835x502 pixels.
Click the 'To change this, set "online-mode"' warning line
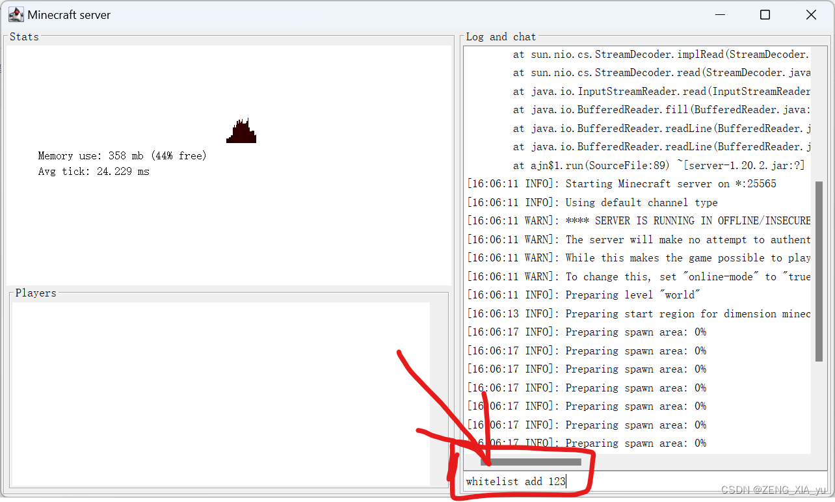point(639,277)
